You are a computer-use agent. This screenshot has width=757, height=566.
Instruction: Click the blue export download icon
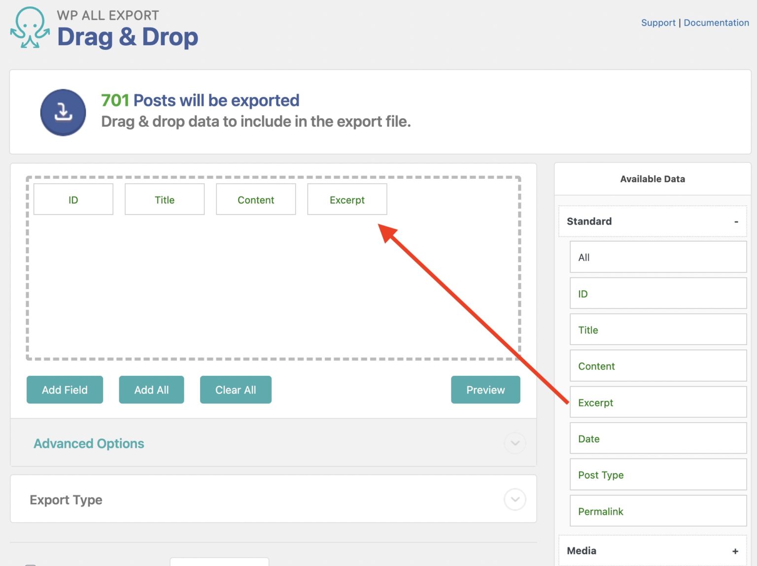point(63,112)
